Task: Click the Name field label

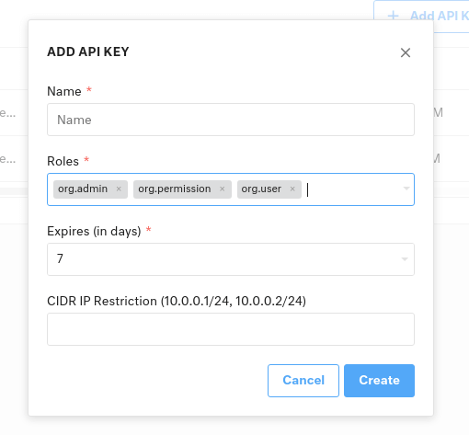Action: [64, 91]
